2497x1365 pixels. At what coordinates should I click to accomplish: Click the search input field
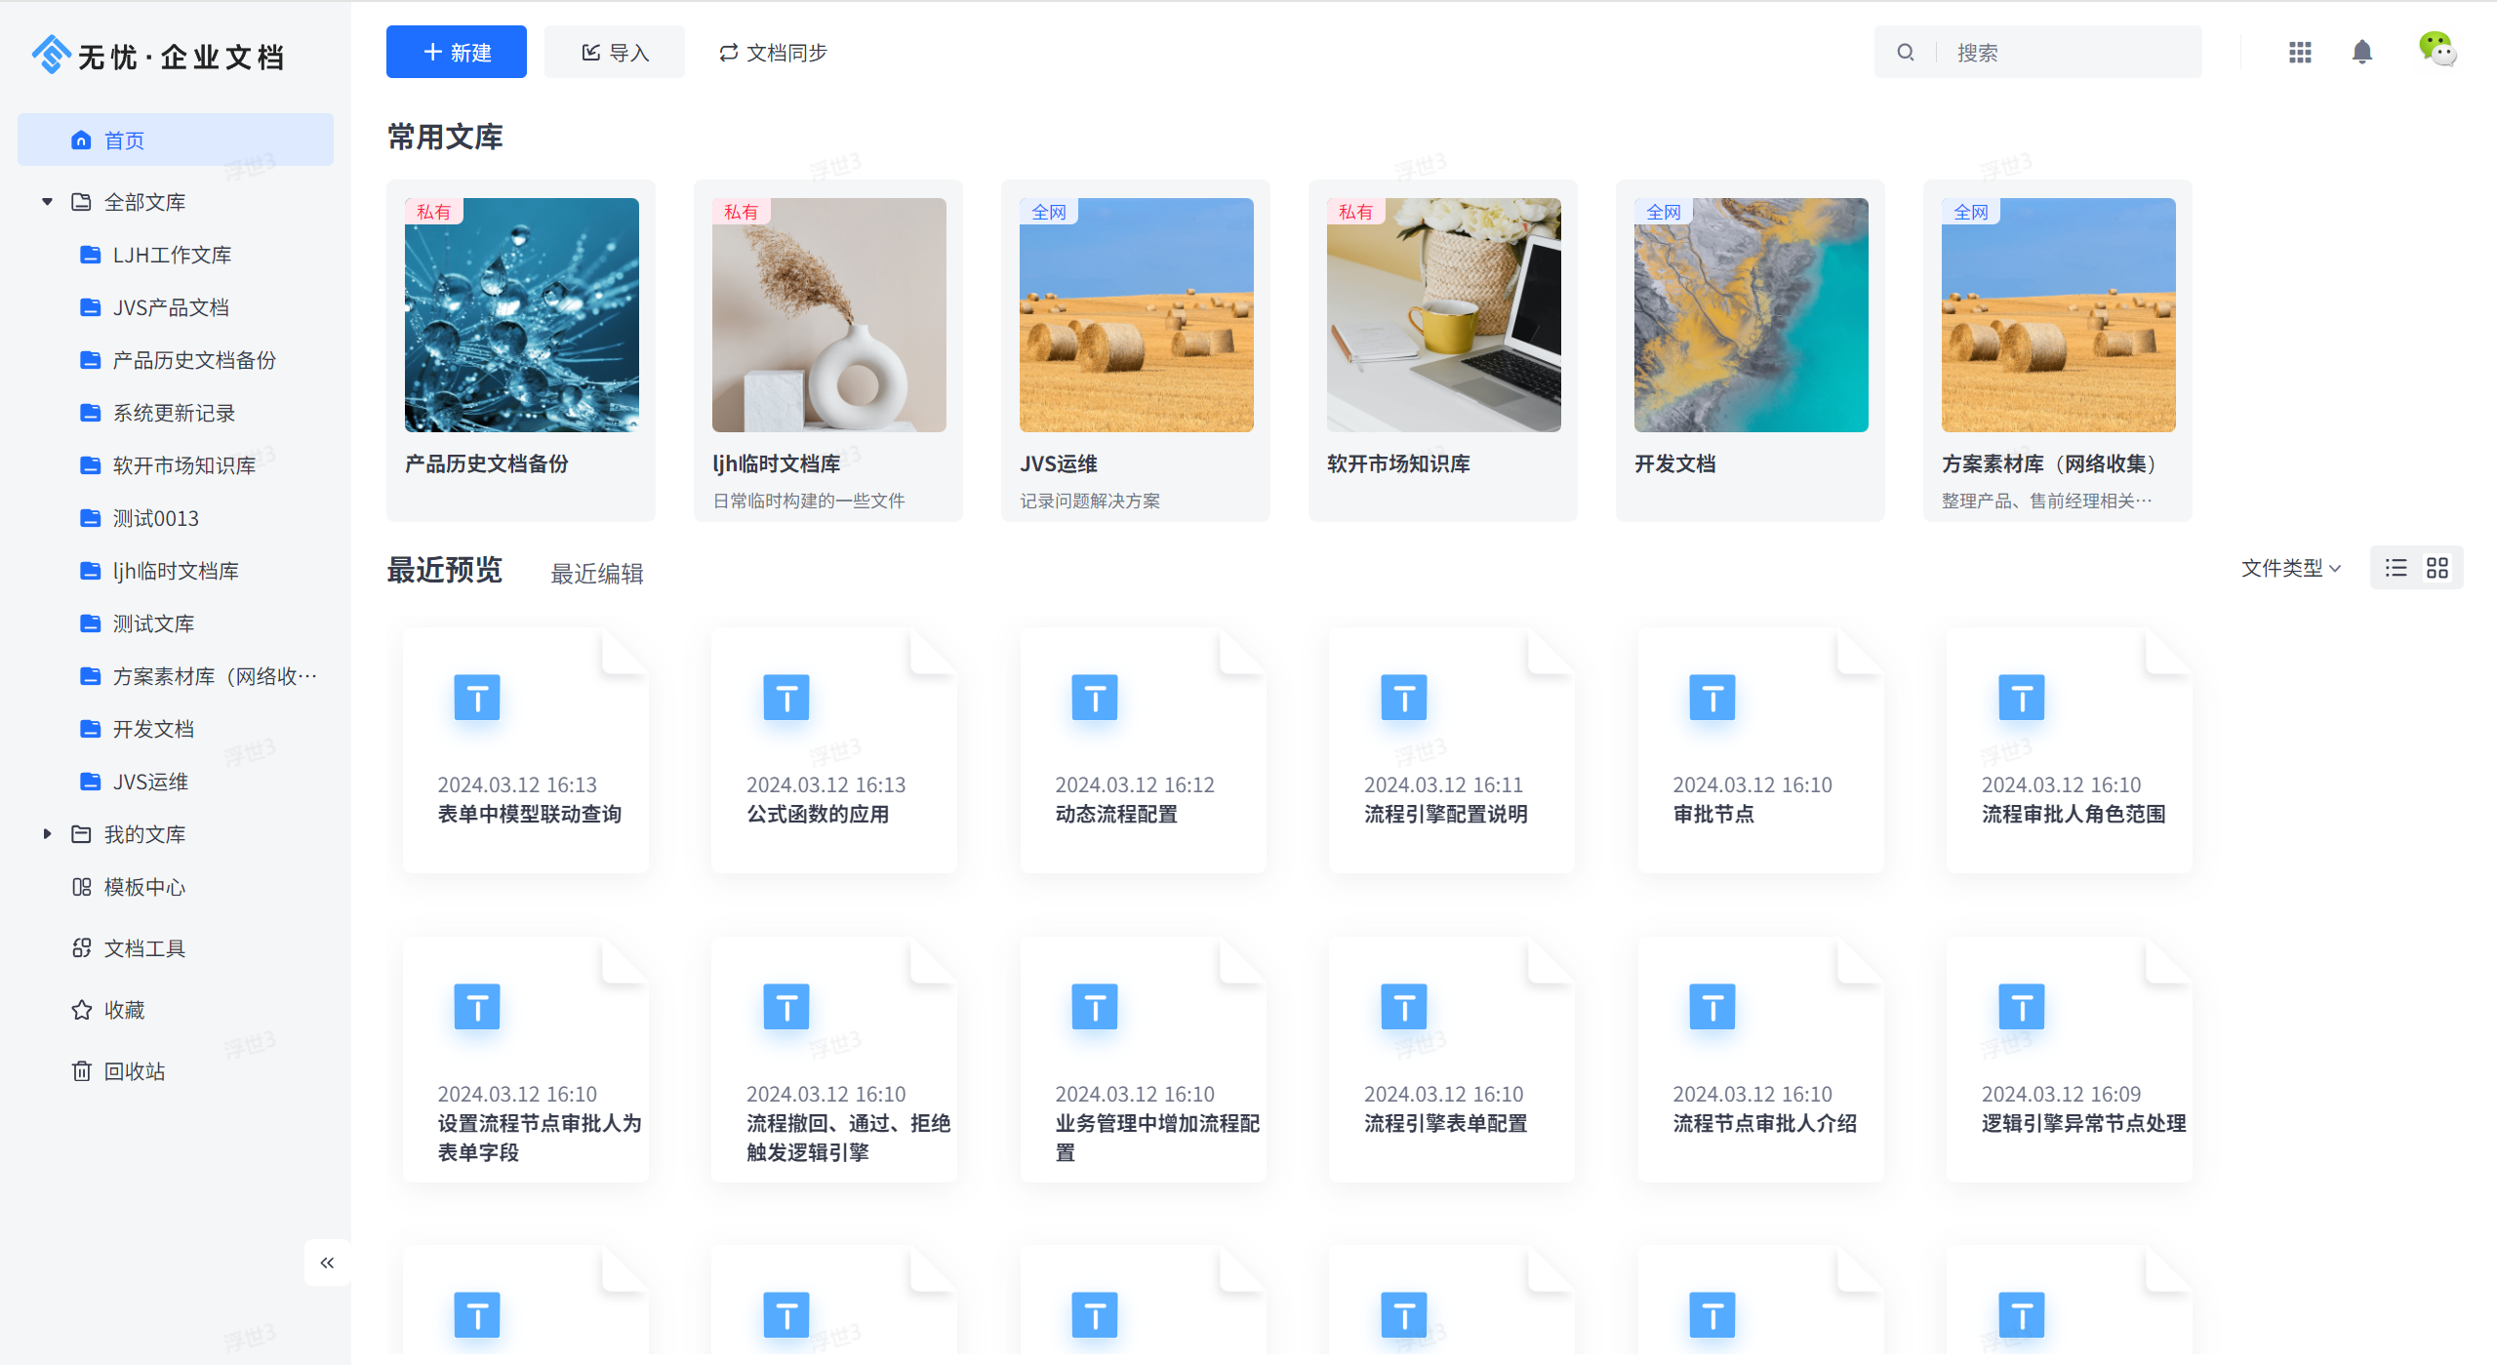point(2069,53)
